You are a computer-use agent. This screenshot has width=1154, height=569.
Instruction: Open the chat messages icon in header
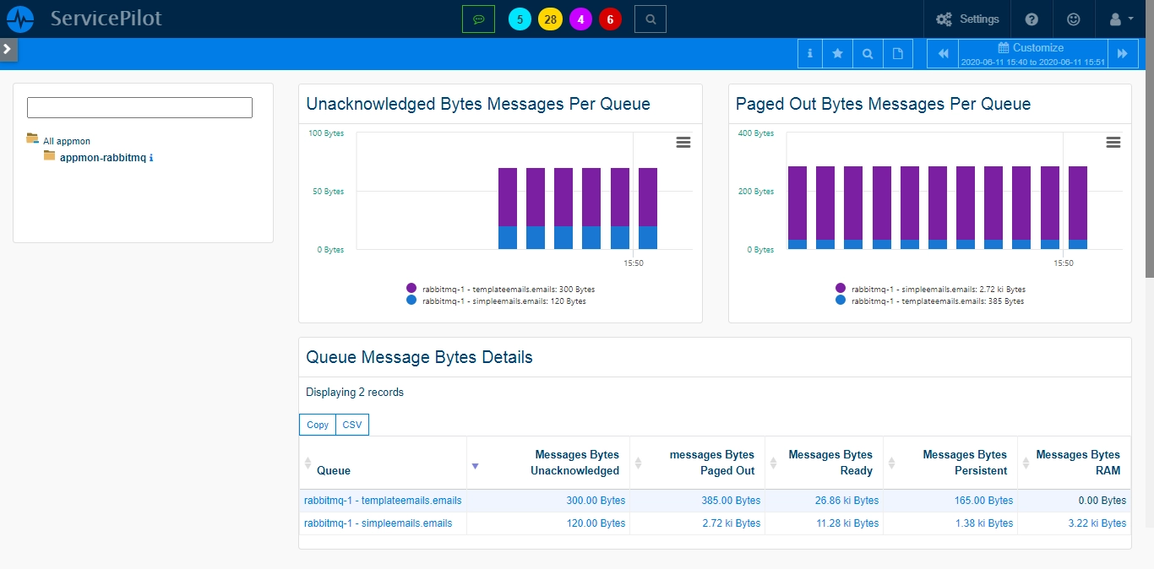point(478,19)
